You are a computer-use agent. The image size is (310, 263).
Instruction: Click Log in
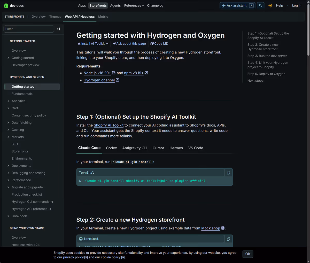tap(297, 5)
